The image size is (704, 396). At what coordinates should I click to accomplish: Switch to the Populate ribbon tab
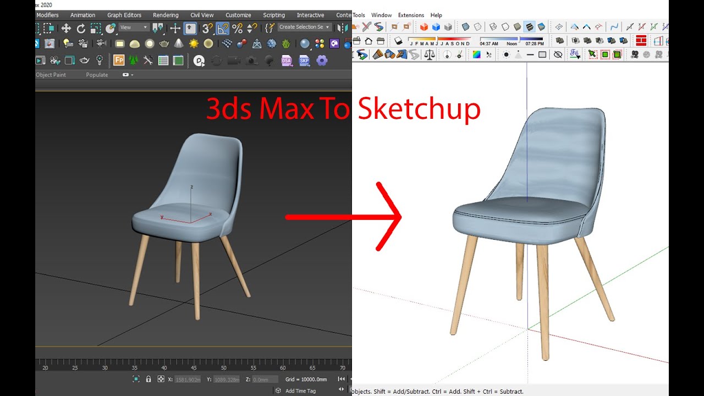[x=97, y=75]
